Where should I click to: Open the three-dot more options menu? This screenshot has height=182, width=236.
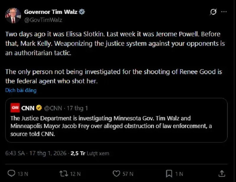224,12
